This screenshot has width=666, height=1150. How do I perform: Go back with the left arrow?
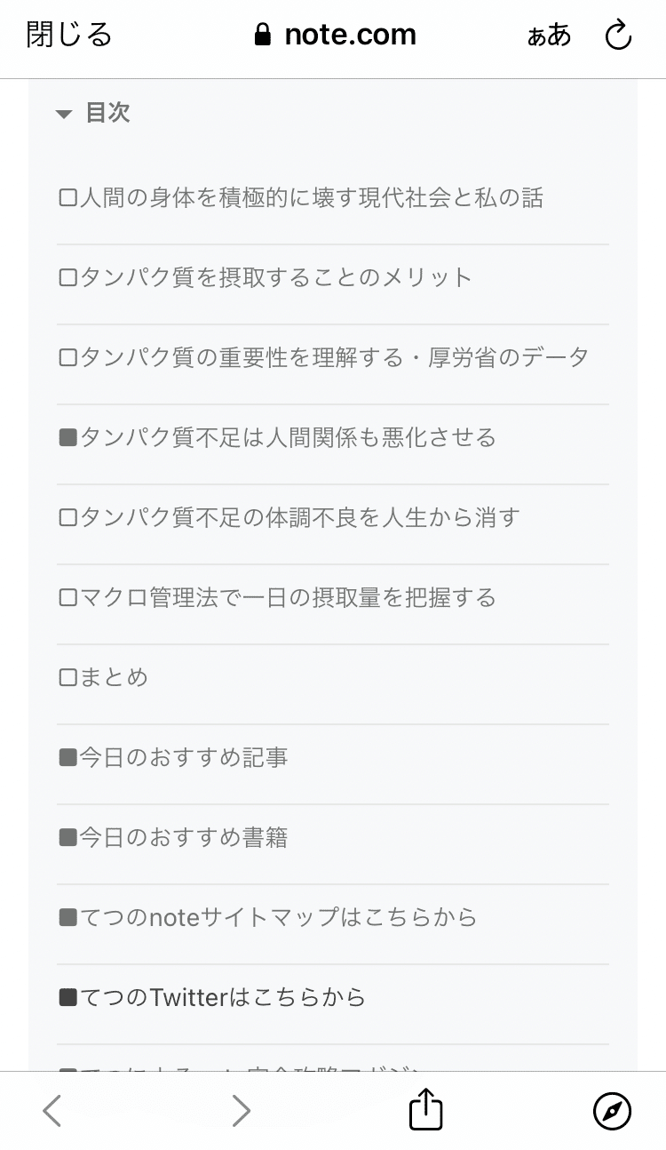pos(52,1111)
